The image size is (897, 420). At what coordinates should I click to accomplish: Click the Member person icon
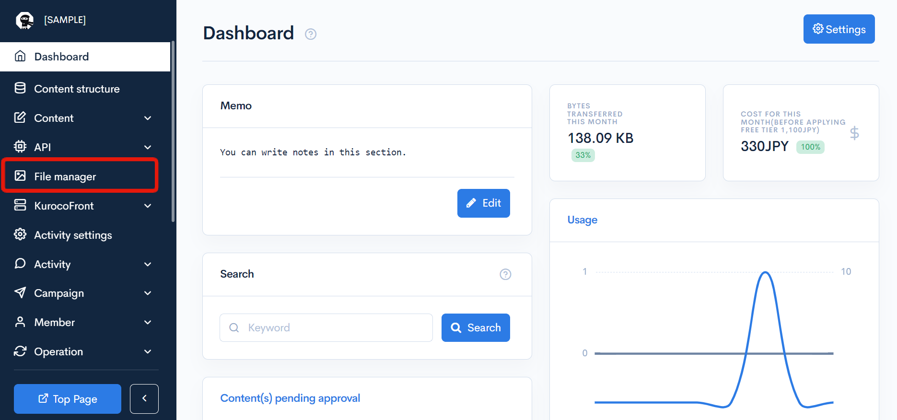point(20,322)
